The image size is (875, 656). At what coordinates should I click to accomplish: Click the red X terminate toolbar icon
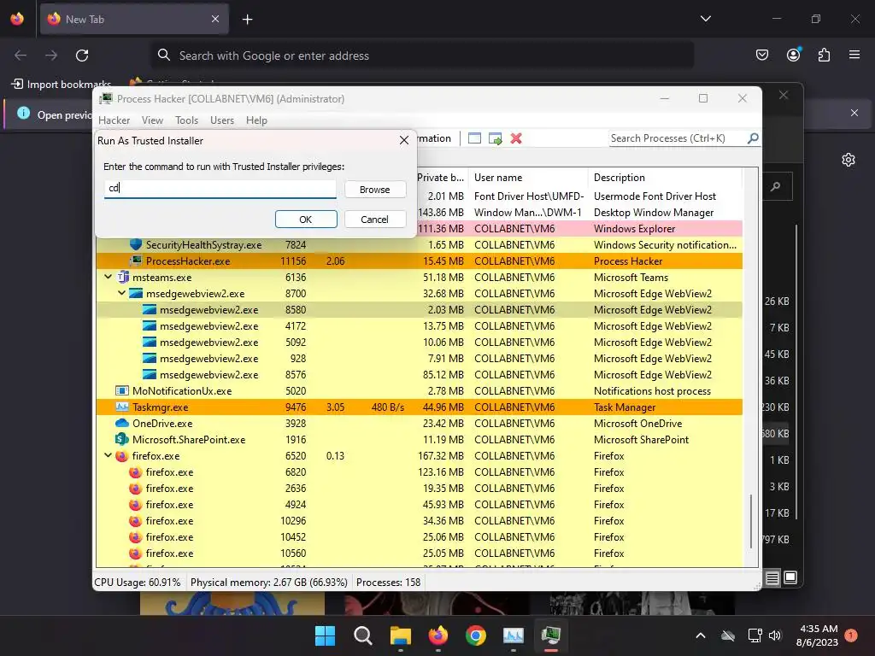point(516,138)
